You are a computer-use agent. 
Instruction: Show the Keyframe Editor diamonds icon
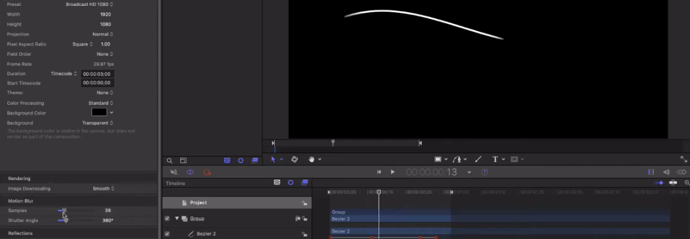(x=681, y=172)
